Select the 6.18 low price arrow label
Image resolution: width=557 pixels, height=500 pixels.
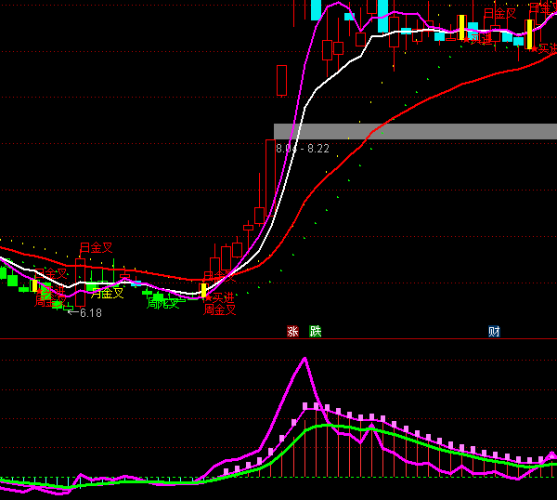(x=84, y=313)
